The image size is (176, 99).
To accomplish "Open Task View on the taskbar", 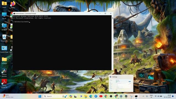I will point(75,96).
